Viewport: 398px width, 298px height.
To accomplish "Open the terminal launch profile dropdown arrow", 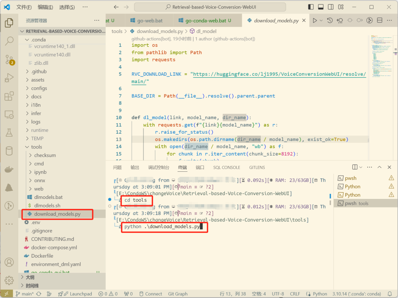I will point(361,167).
